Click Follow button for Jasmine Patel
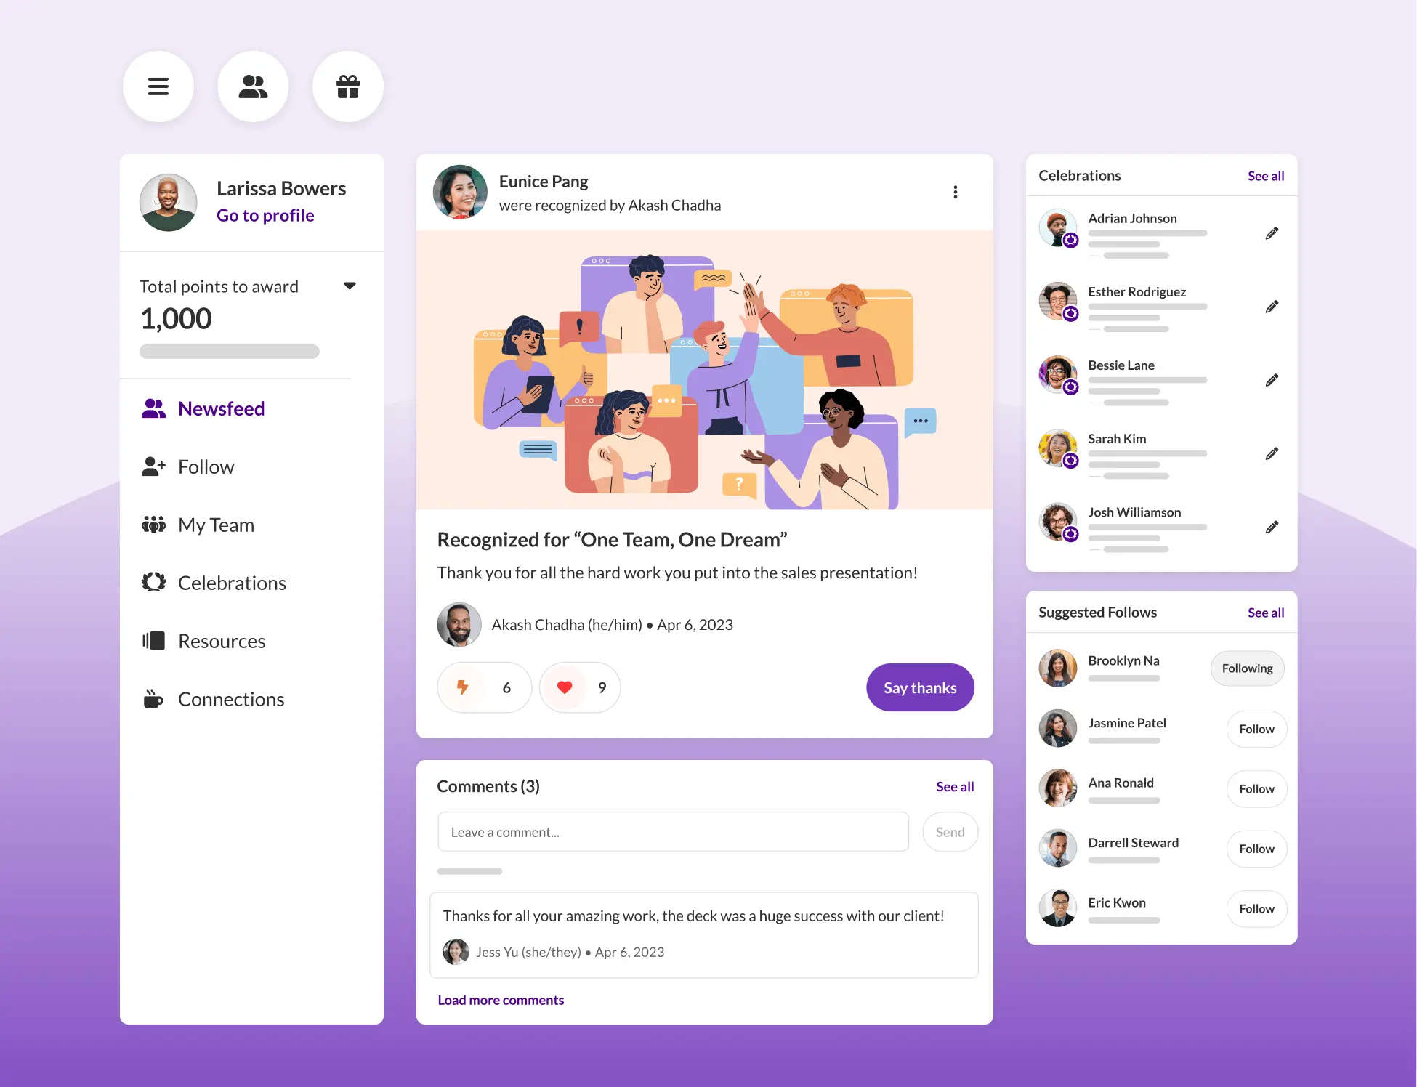 coord(1255,729)
